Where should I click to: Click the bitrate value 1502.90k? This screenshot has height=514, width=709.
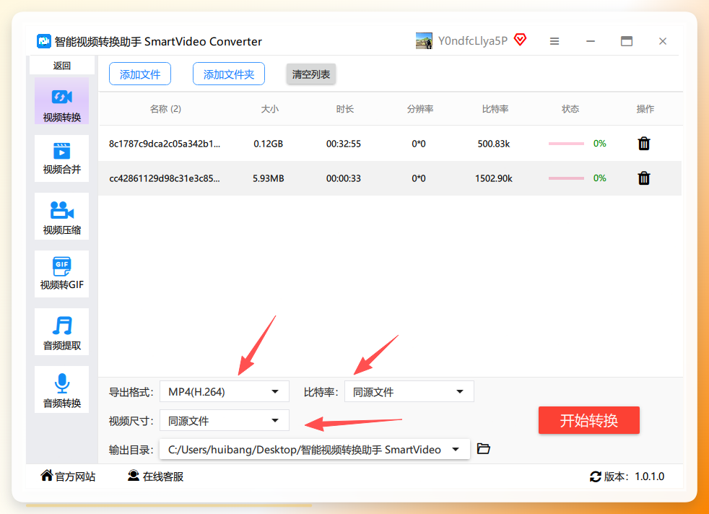(494, 178)
